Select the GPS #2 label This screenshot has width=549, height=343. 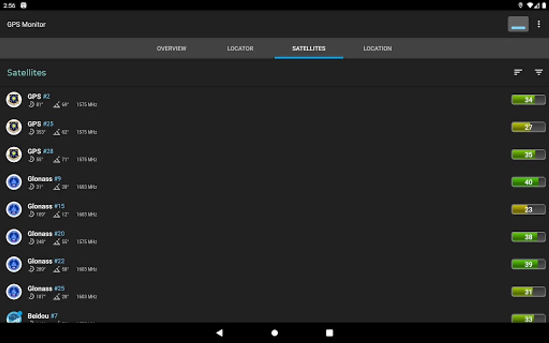coord(39,96)
